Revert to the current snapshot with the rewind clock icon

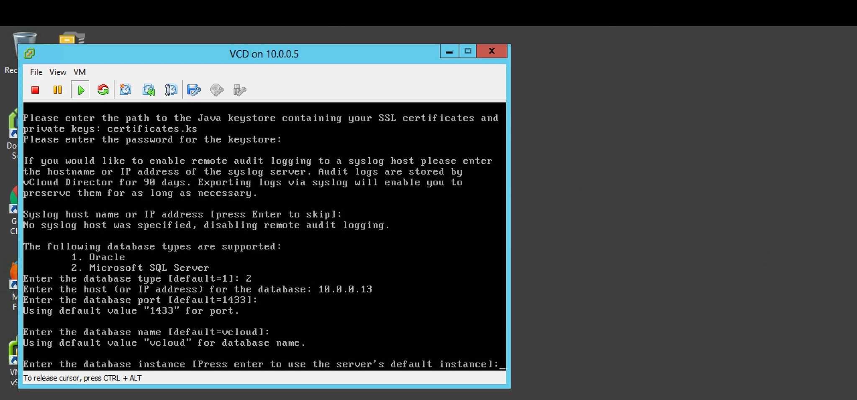pyautogui.click(x=149, y=90)
